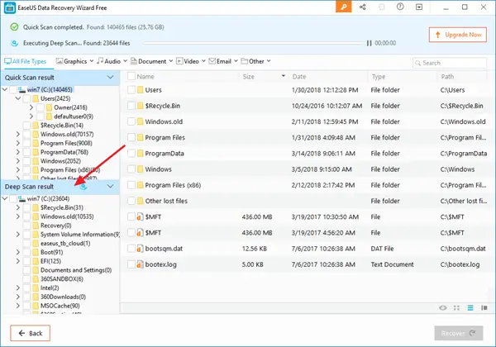Check the Program Files (x86) row checkbox
The height and width of the screenshot is (347, 496).
tap(131, 185)
